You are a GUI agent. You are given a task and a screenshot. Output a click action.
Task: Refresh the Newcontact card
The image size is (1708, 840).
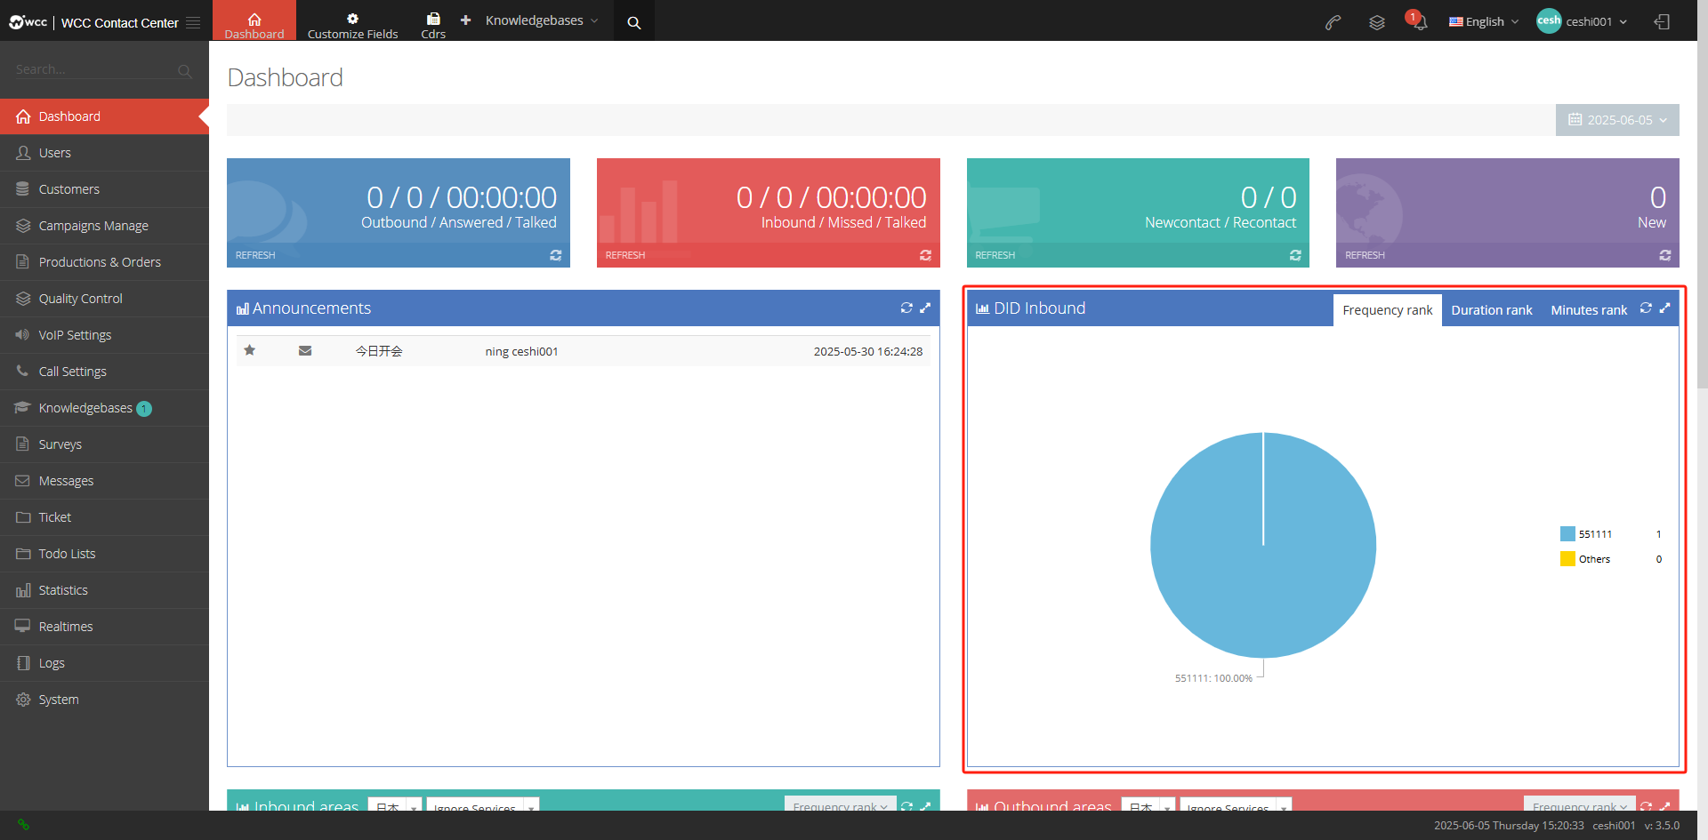(x=1295, y=255)
